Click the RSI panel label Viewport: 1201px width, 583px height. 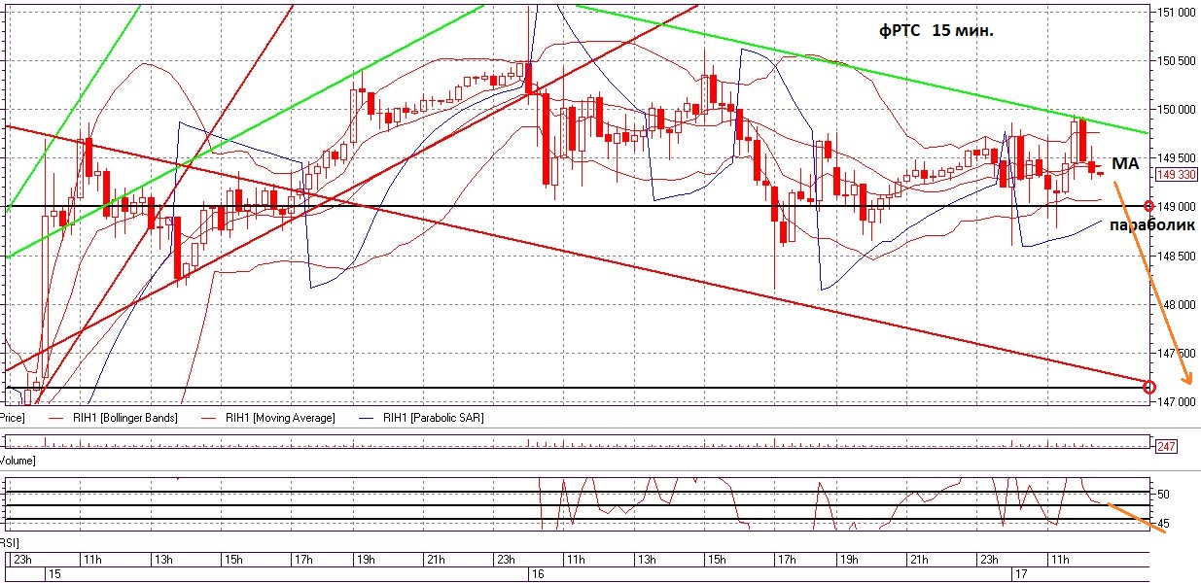pos(9,542)
